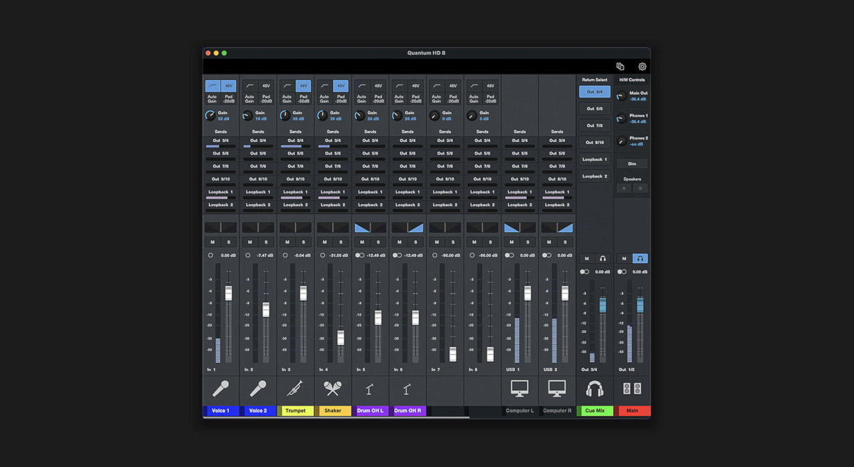Viewport: 854px width, 467px height.
Task: Click the Shaker maracas icon
Action: pyautogui.click(x=332, y=388)
